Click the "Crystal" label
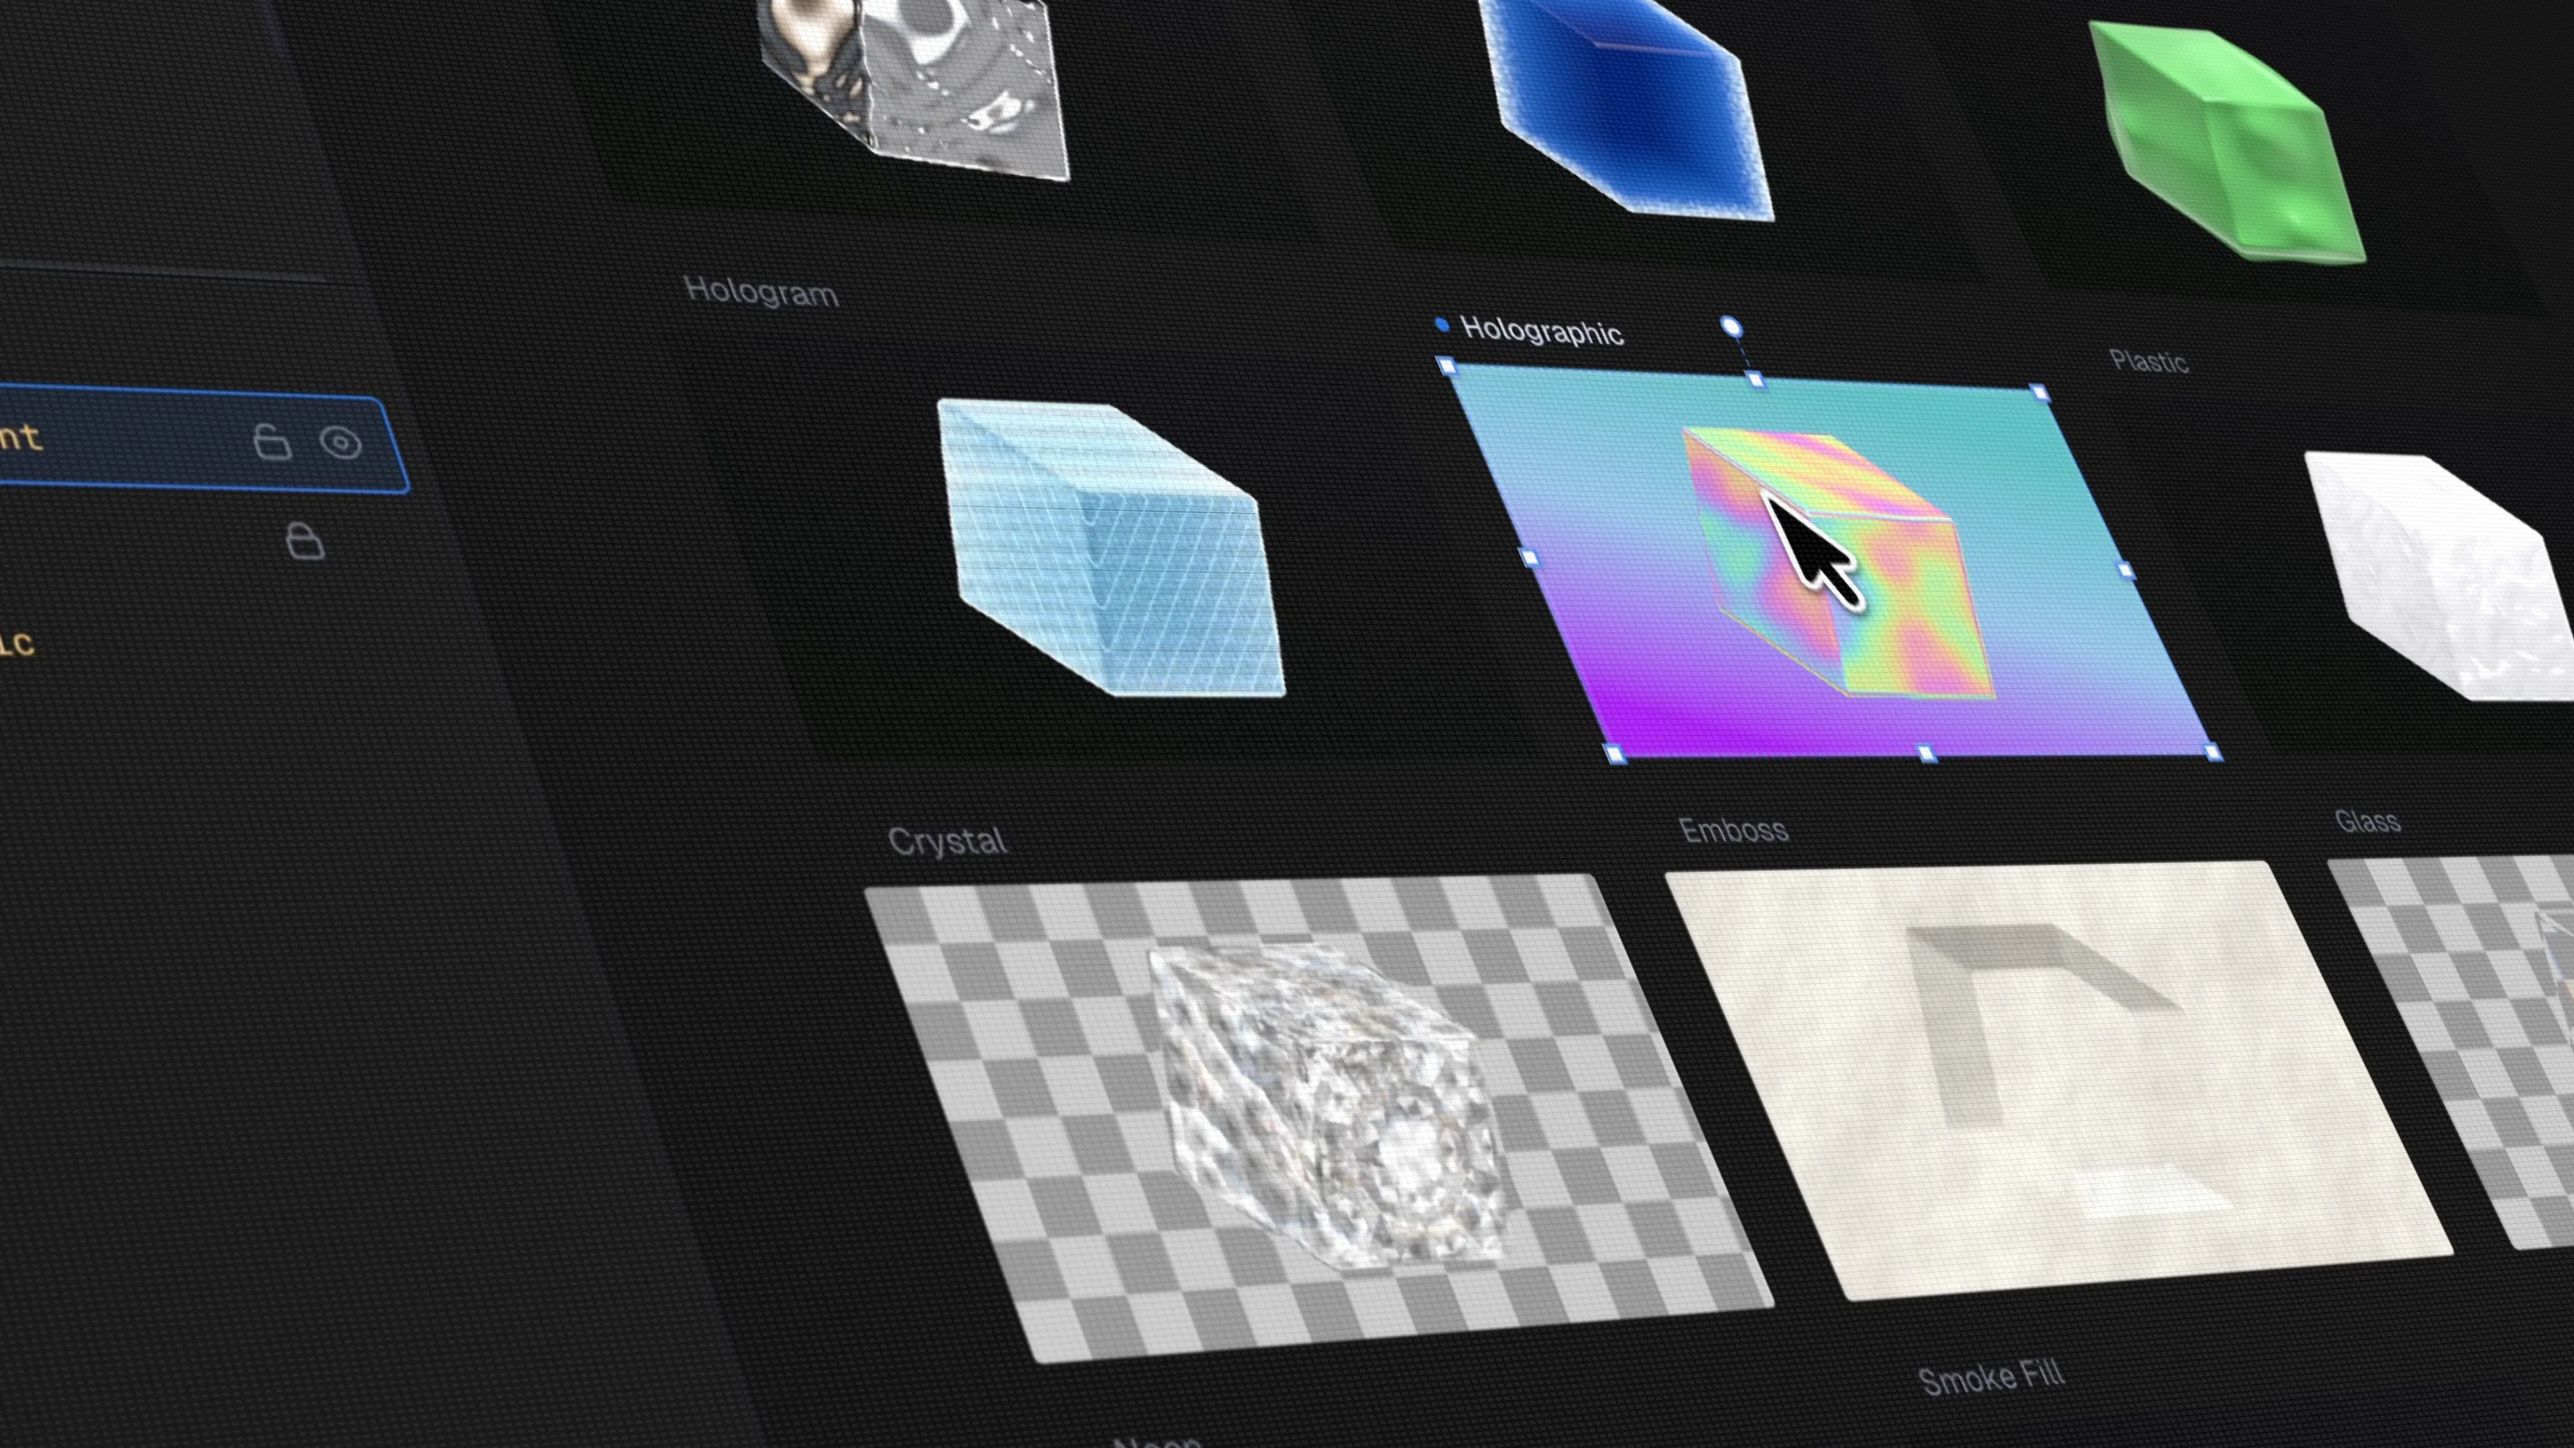The height and width of the screenshot is (1448, 2574). 946,841
